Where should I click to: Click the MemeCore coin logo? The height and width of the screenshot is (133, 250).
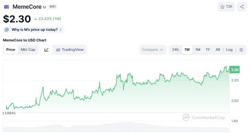pyautogui.click(x=7, y=7)
